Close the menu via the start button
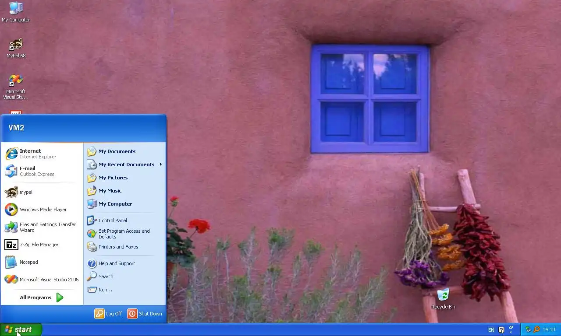Screen dimensions: 561x336 21,329
